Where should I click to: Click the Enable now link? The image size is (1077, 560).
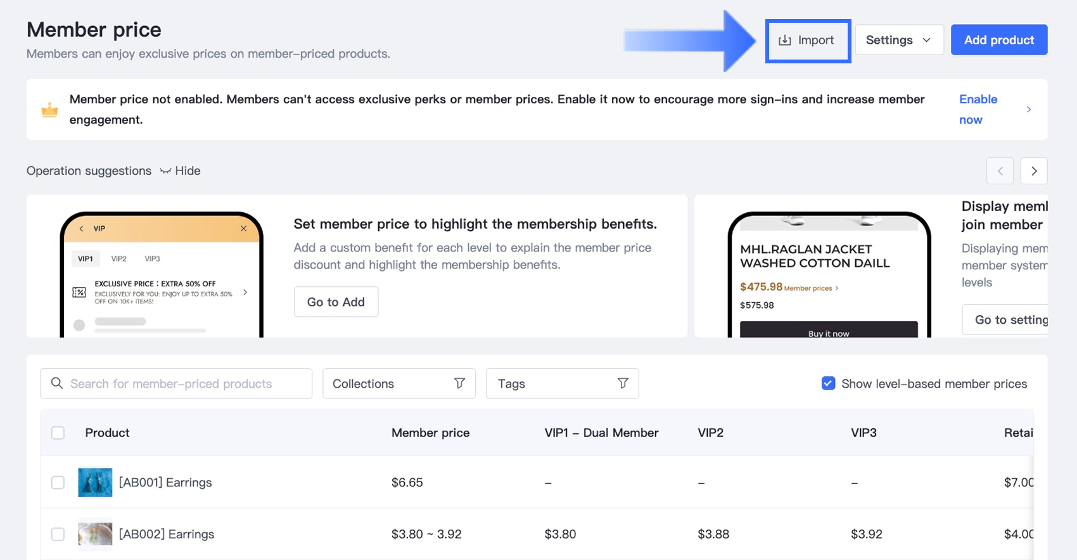pyautogui.click(x=978, y=109)
